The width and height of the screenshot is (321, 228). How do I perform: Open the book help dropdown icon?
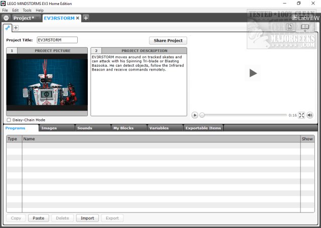click(305, 27)
